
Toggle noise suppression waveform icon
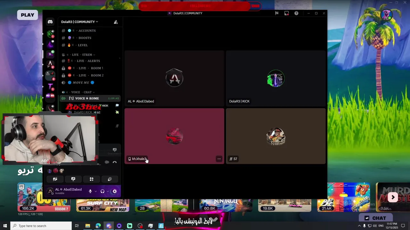click(x=107, y=162)
